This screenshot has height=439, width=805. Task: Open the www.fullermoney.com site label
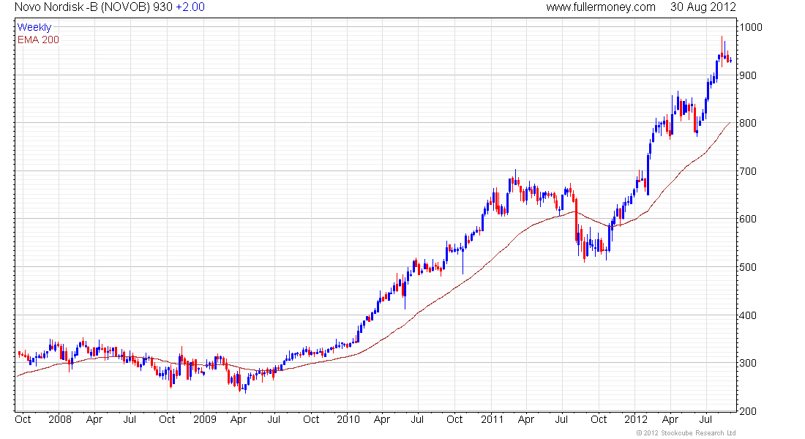[601, 7]
